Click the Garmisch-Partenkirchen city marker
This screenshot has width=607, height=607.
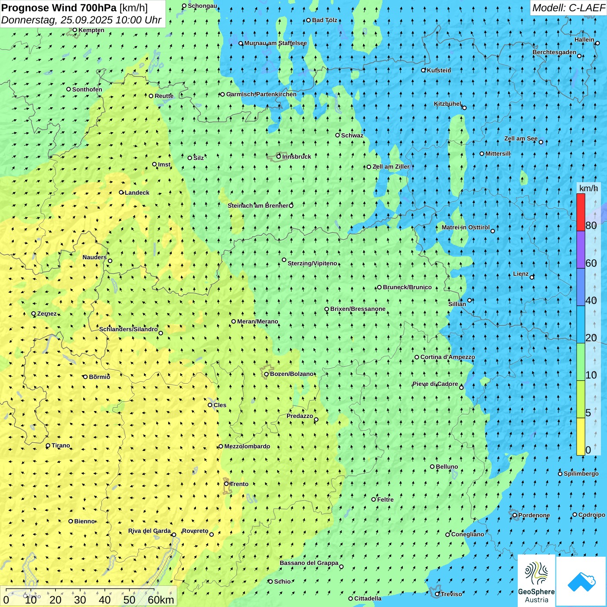click(222, 94)
